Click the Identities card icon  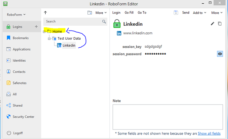[x=8, y=60]
